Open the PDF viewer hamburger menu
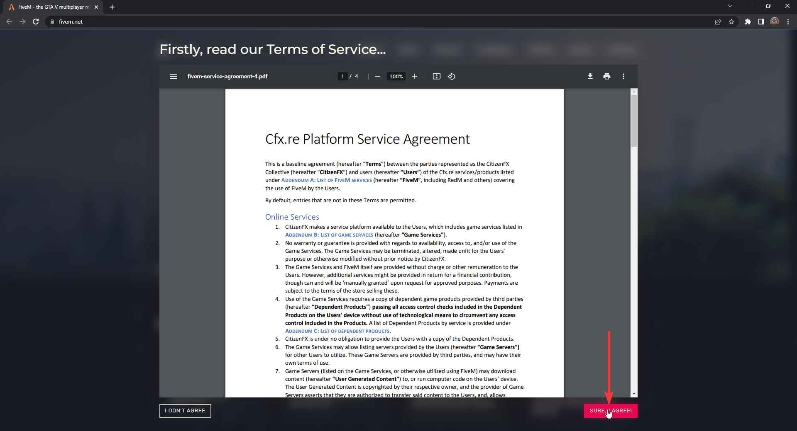 point(173,76)
